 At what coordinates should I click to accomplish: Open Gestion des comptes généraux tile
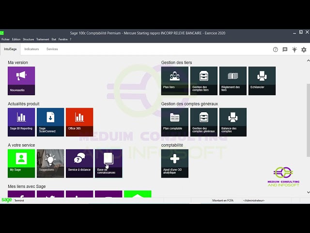coord(204,122)
